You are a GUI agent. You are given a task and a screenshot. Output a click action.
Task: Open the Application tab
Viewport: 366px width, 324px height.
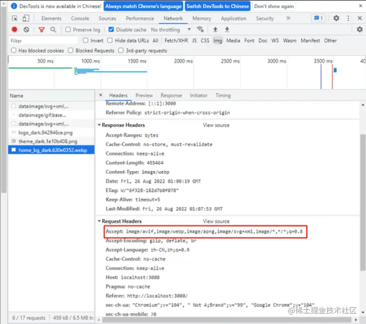click(233, 19)
